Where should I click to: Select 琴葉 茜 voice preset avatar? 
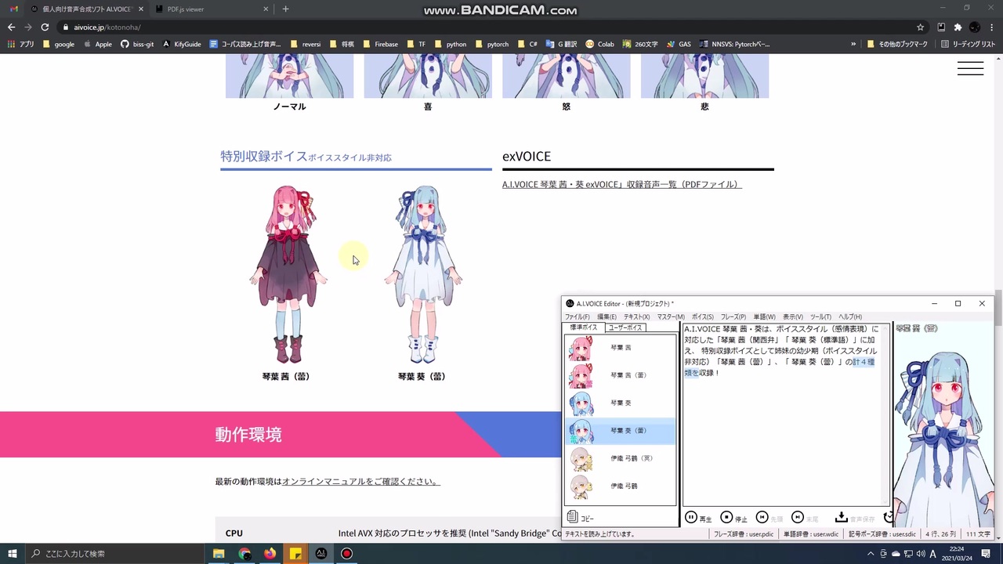581,348
